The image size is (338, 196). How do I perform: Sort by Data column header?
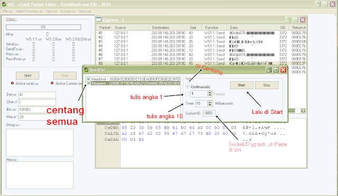coord(251,27)
